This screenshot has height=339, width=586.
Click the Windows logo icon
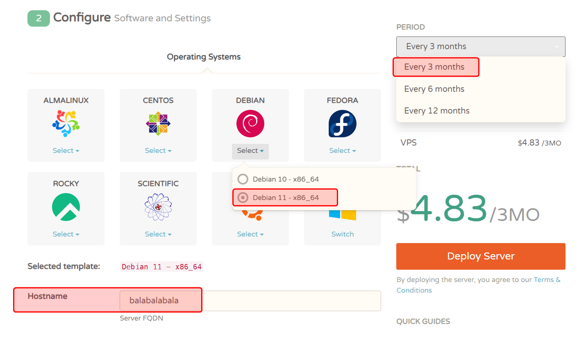click(343, 214)
